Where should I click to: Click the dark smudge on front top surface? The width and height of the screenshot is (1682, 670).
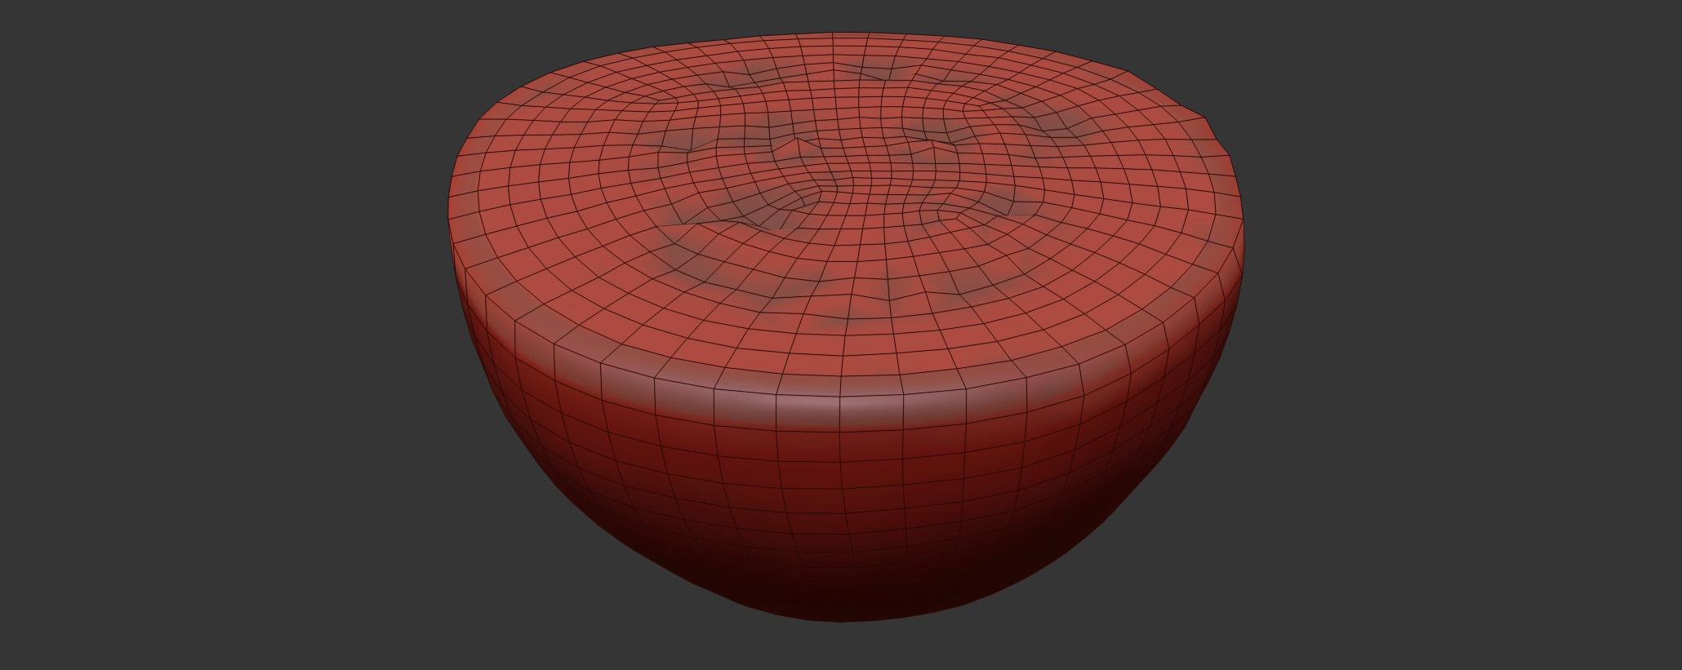tap(841, 322)
